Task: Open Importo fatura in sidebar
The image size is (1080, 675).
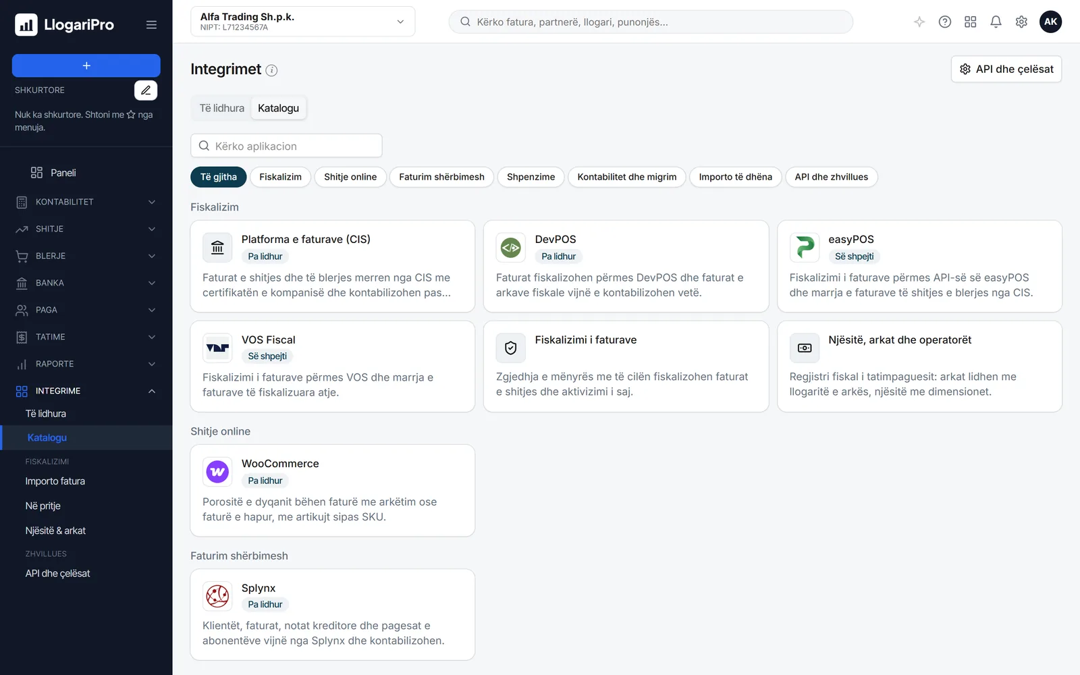Action: (55, 481)
